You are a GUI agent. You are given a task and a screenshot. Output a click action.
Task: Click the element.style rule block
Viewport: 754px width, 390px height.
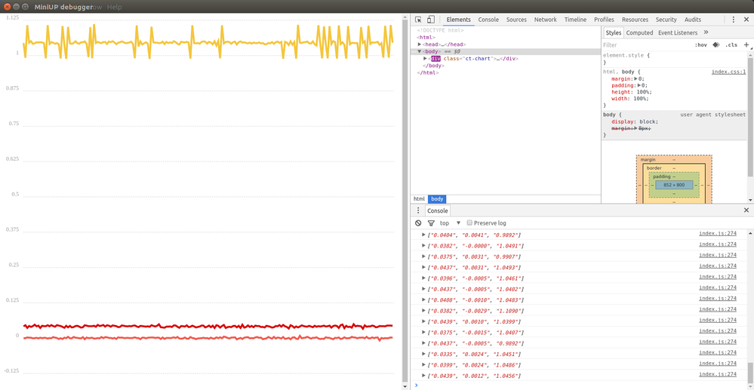click(675, 59)
